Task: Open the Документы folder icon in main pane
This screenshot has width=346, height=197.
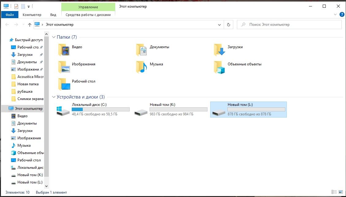Action: click(x=142, y=50)
